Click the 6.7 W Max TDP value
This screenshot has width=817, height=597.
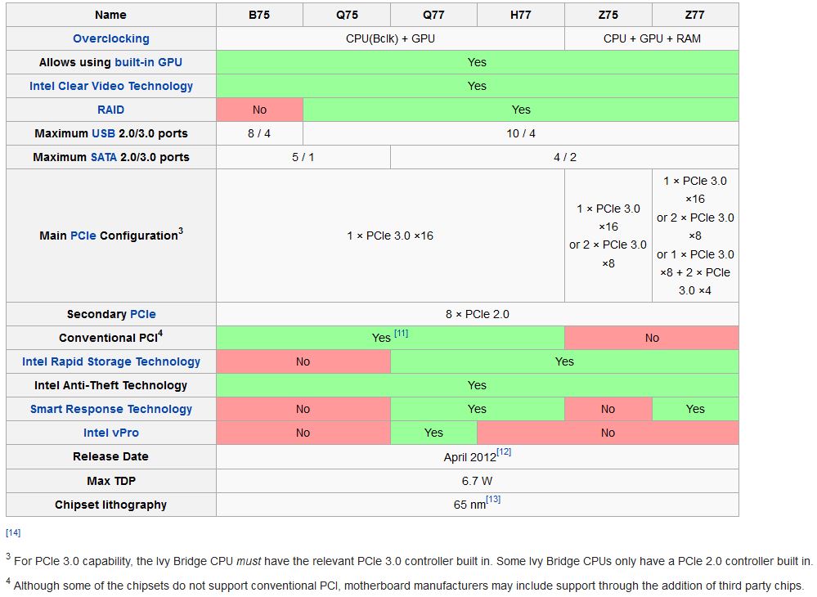point(478,481)
